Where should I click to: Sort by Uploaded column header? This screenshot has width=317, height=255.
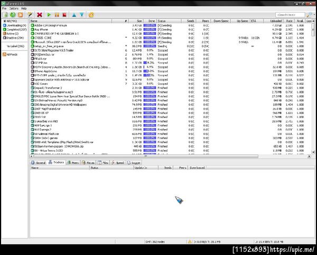[x=273, y=21]
